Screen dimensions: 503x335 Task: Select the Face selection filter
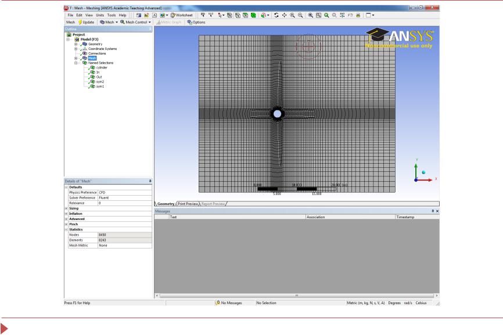pyautogui.click(x=246, y=15)
